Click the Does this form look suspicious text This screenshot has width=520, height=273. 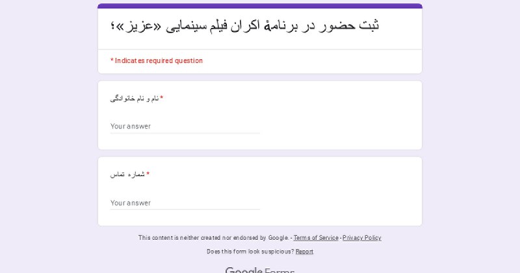250,252
